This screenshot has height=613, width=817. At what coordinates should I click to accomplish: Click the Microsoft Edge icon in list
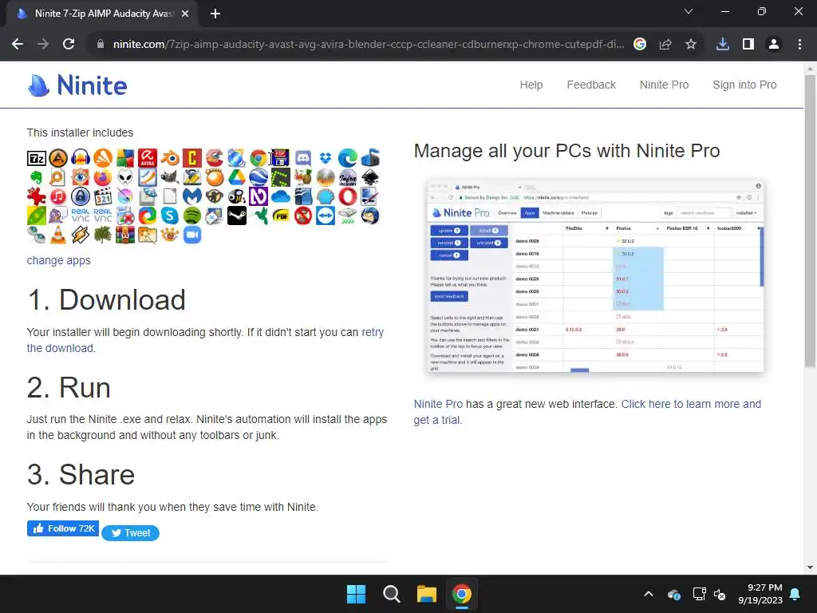click(x=348, y=158)
